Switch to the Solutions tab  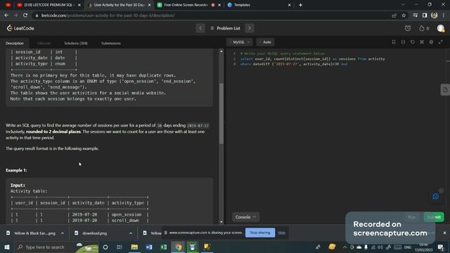(76, 43)
